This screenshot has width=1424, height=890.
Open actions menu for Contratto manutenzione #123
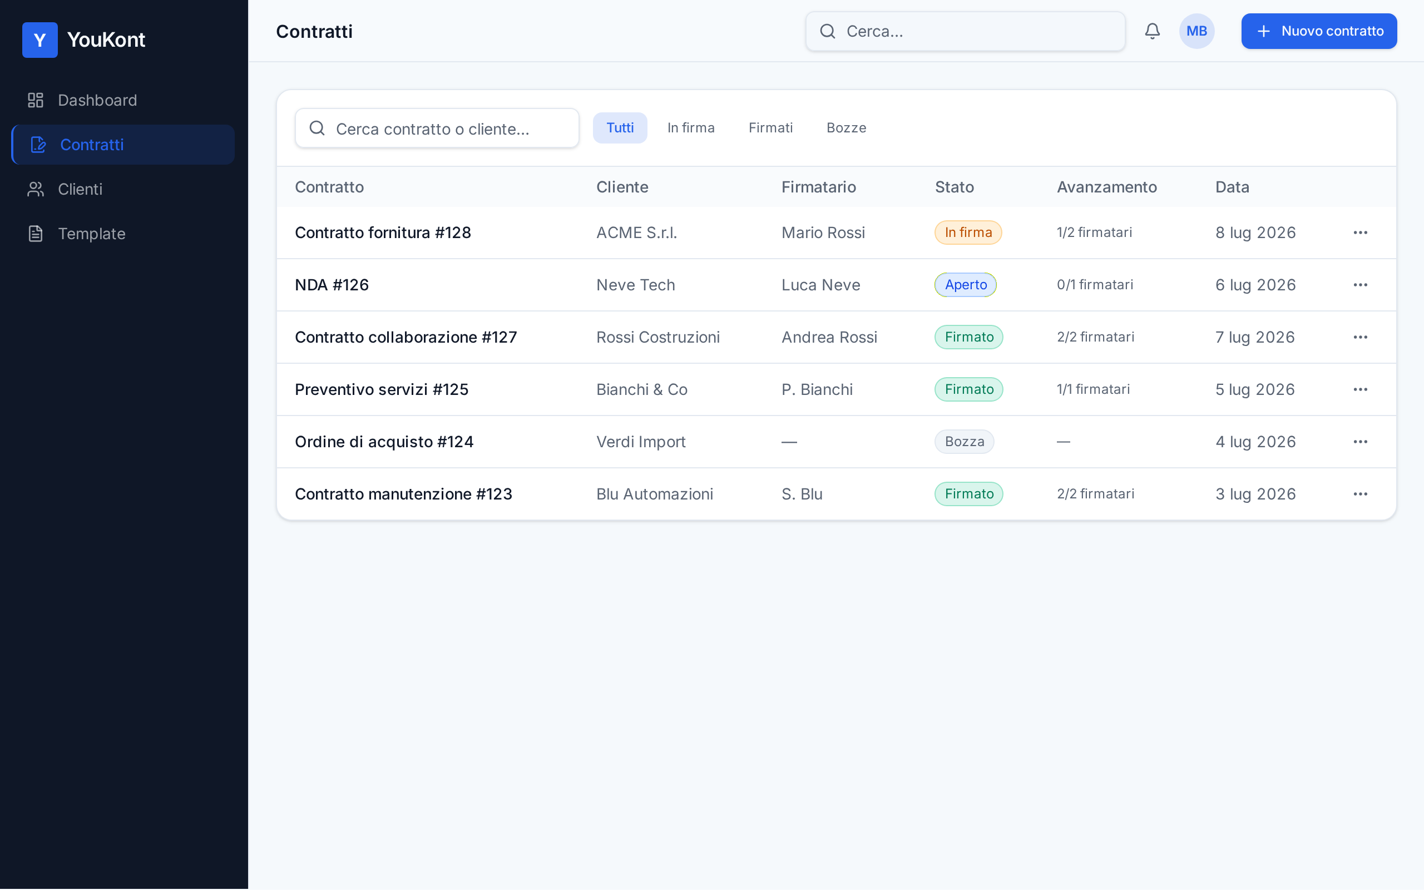pyautogui.click(x=1361, y=495)
